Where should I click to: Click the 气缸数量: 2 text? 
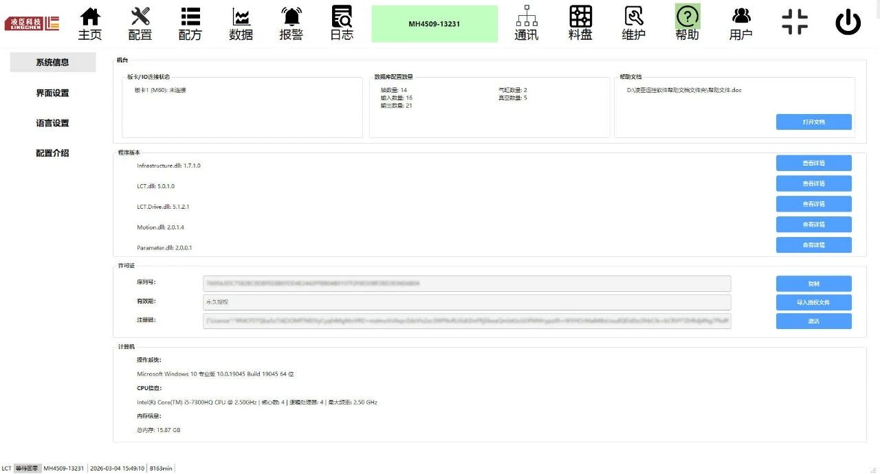[513, 90]
